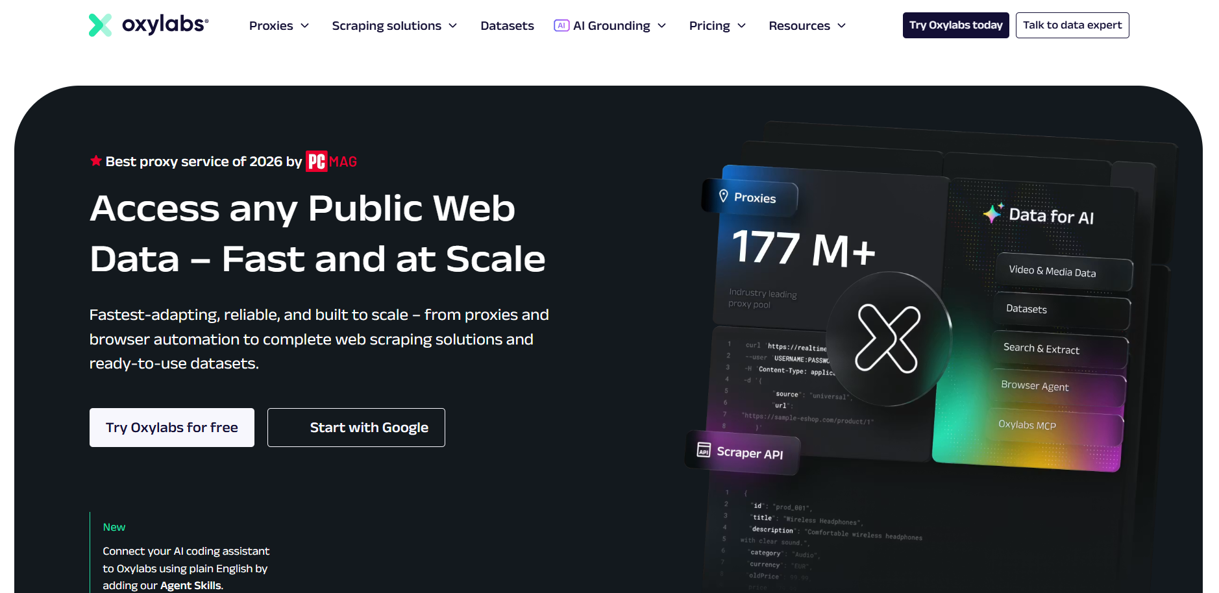Click the "Browser Agent" card
Image resolution: width=1219 pixels, height=593 pixels.
pyautogui.click(x=1057, y=388)
